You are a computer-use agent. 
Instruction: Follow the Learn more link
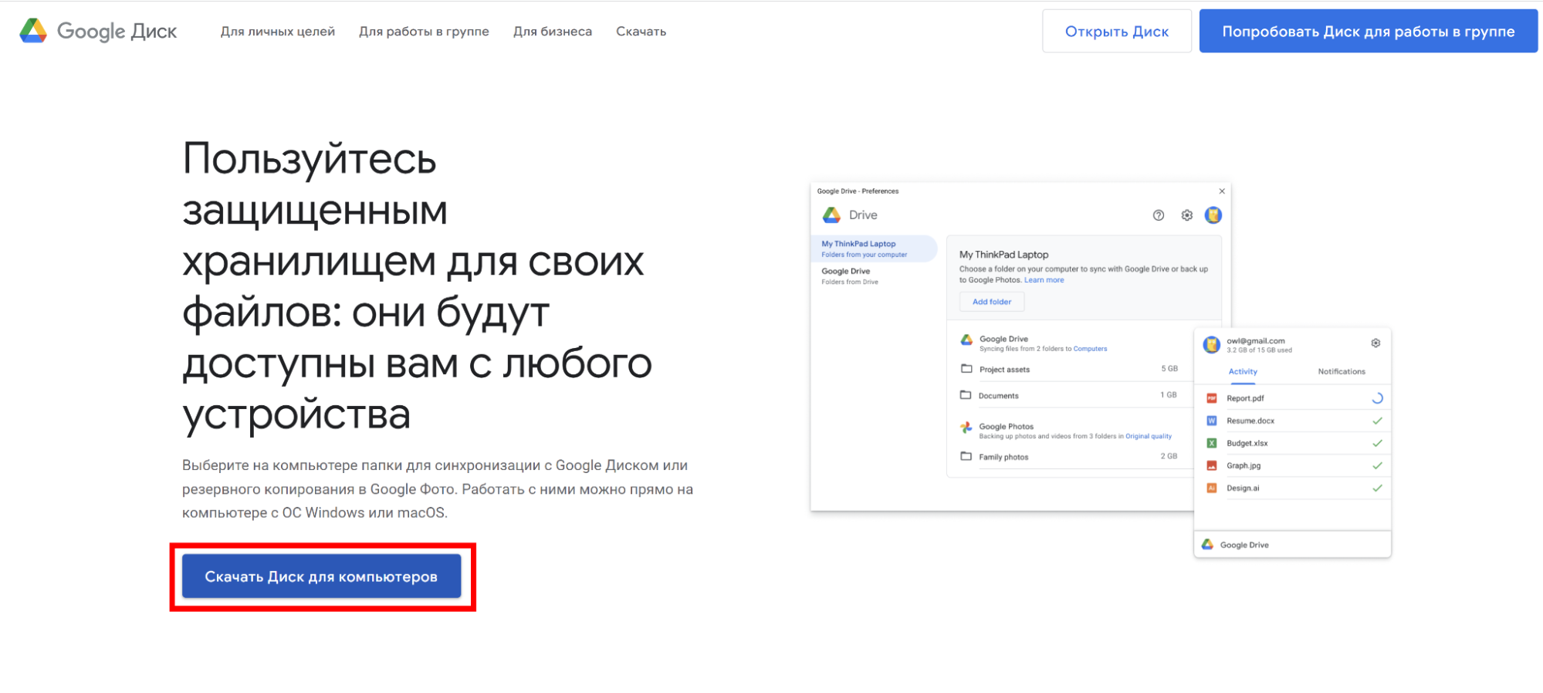1044,280
